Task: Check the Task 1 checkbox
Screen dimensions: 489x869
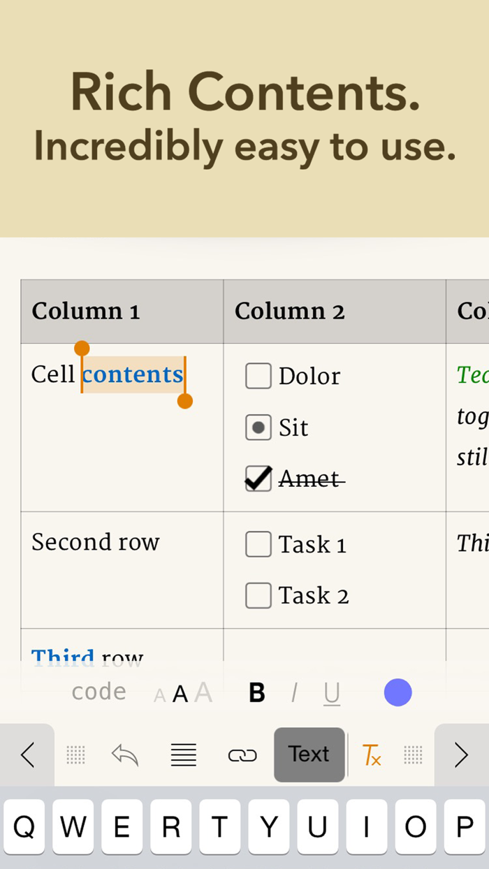Action: [258, 544]
